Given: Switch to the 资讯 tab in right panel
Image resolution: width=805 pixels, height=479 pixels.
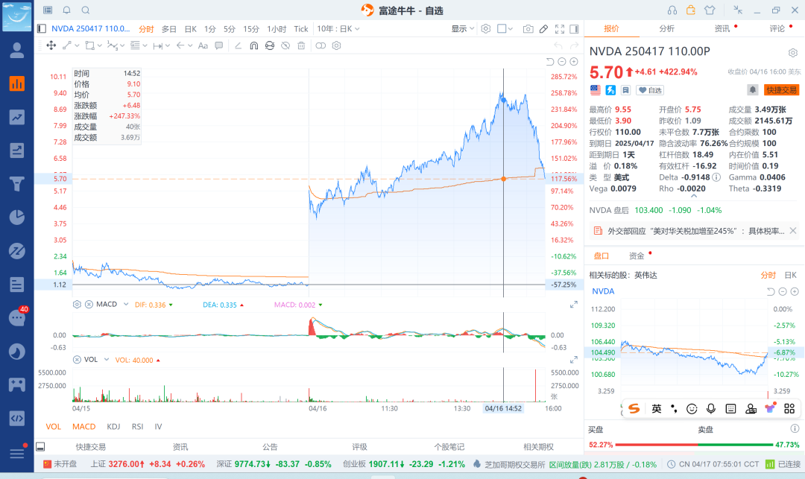Looking at the screenshot, I should click(x=722, y=29).
